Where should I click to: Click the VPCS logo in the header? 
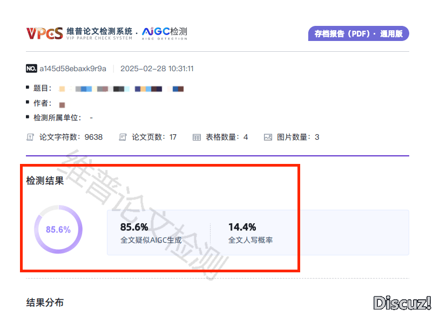pos(44,33)
